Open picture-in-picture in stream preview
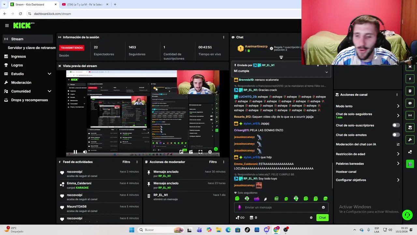The image size is (417, 235). coord(181,152)
